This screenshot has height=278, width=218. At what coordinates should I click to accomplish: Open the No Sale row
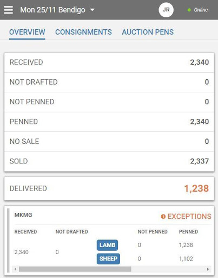point(109,142)
